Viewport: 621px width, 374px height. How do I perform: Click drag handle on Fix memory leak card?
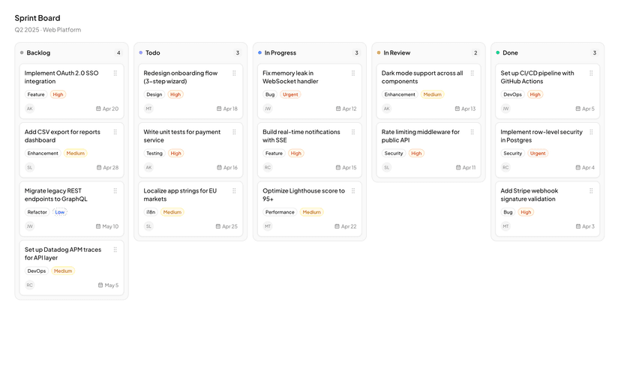(x=353, y=73)
